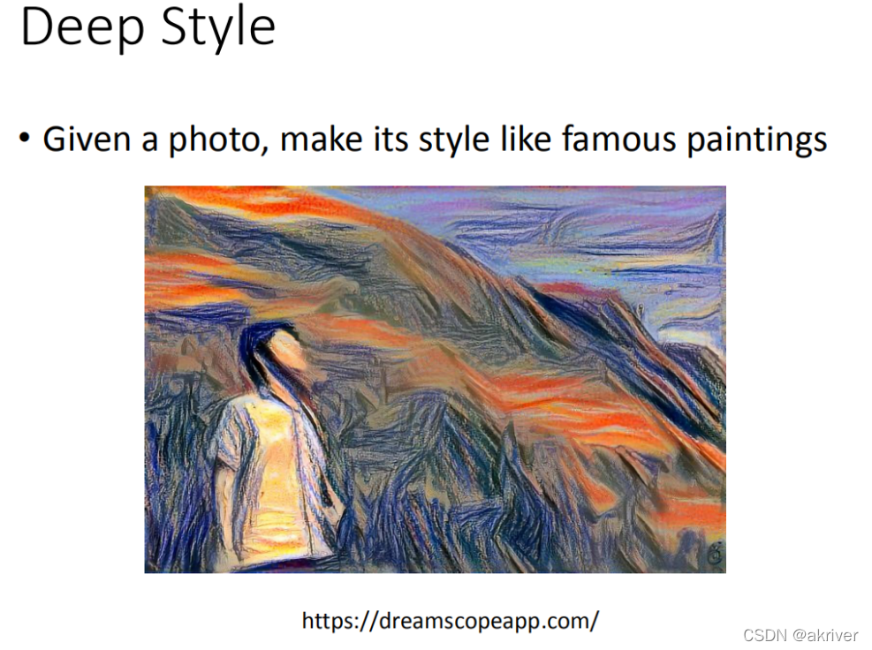Click the word "make" in the bullet sentence
The image size is (872, 650).
tap(322, 138)
